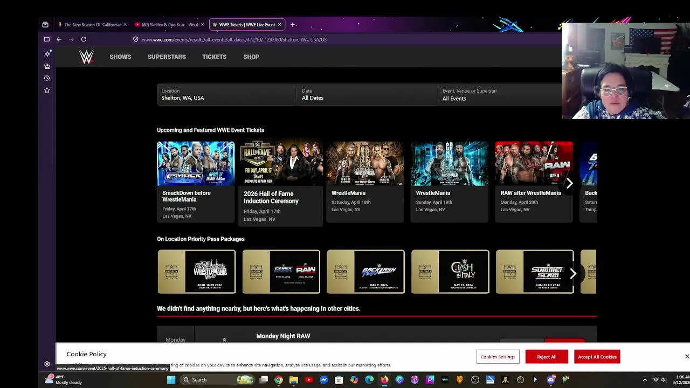This screenshot has width=690, height=388.
Task: Open SmackDown before WrestleMania event card image
Action: pyautogui.click(x=196, y=163)
